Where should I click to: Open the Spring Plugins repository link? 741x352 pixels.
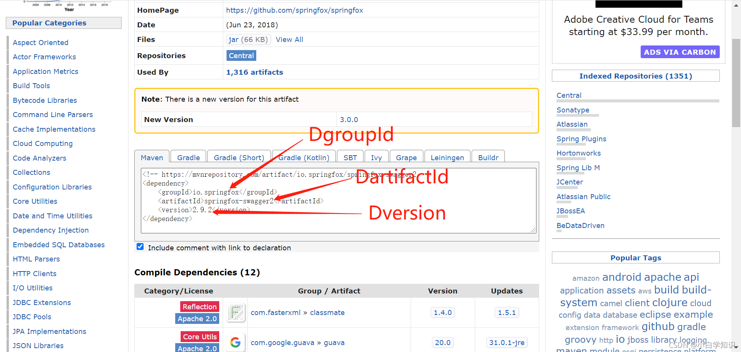click(x=581, y=139)
